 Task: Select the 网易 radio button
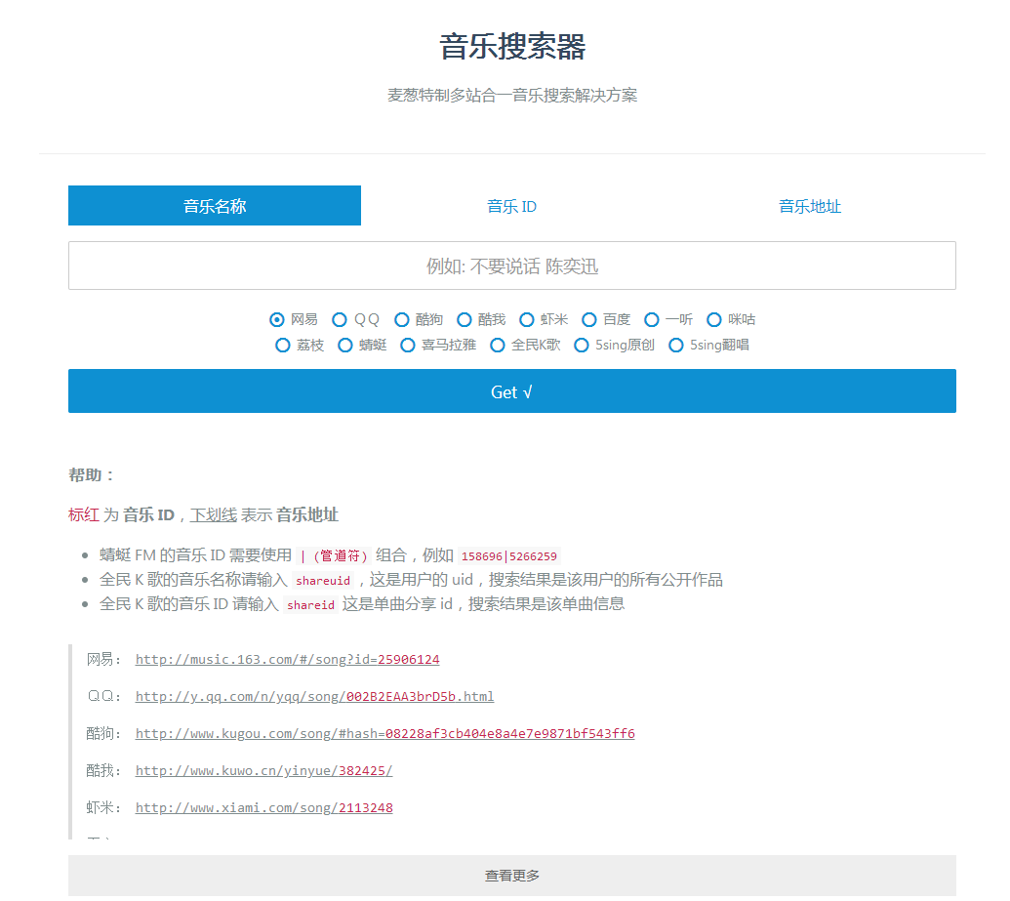(x=277, y=319)
